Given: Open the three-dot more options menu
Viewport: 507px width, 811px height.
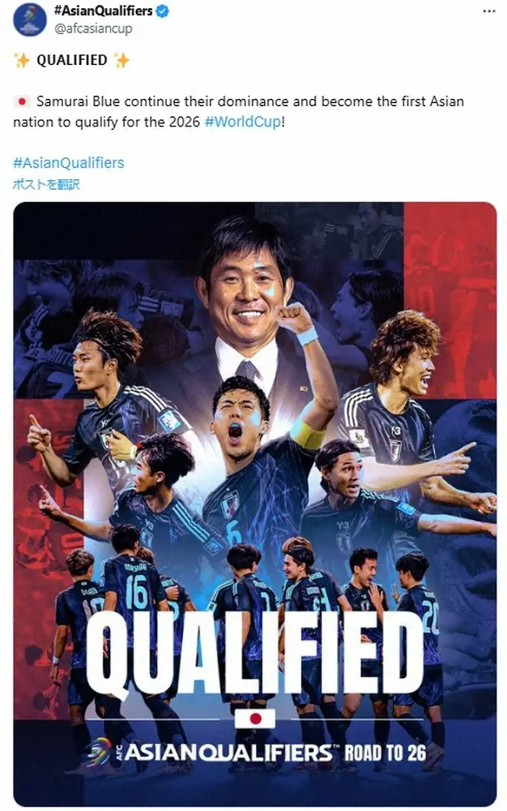Looking at the screenshot, I should click(488, 11).
